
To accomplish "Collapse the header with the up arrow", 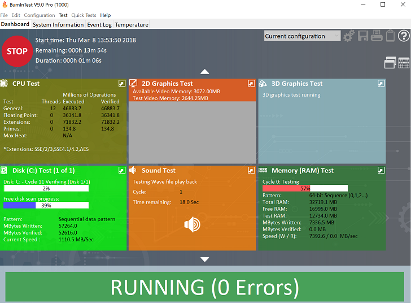I will (205, 72).
